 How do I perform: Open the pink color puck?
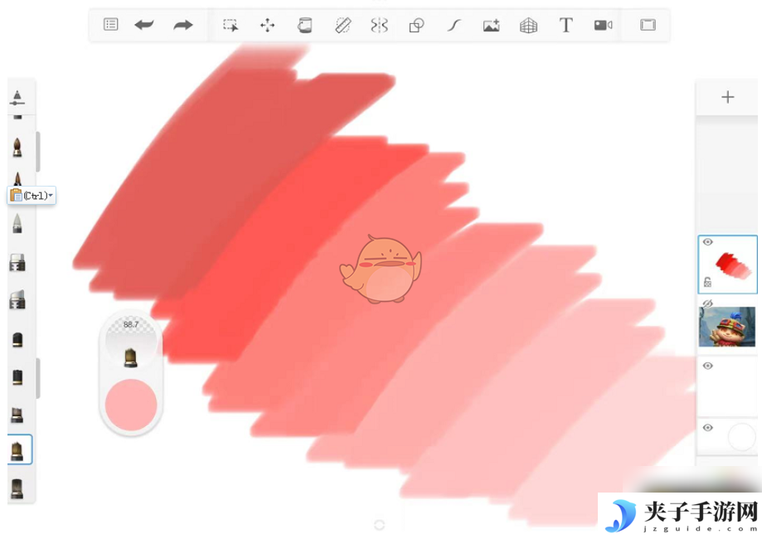coord(131,405)
